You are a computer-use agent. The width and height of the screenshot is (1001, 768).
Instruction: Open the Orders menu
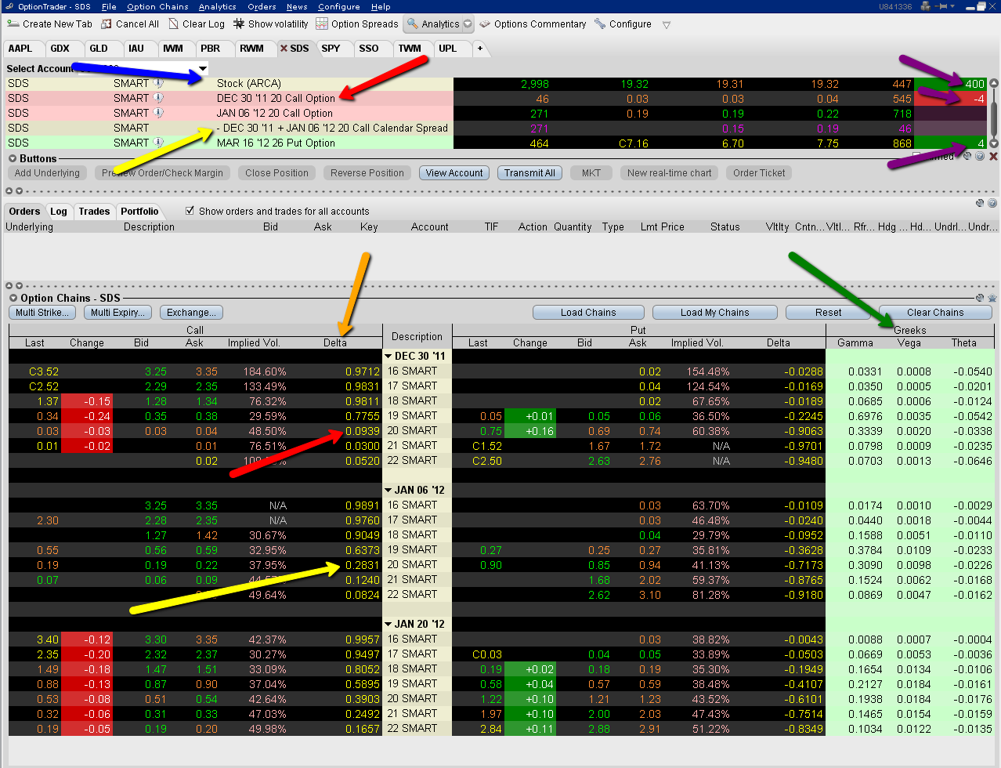(262, 6)
